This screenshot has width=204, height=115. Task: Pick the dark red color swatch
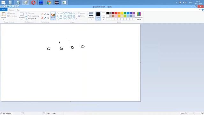coord(113,13)
